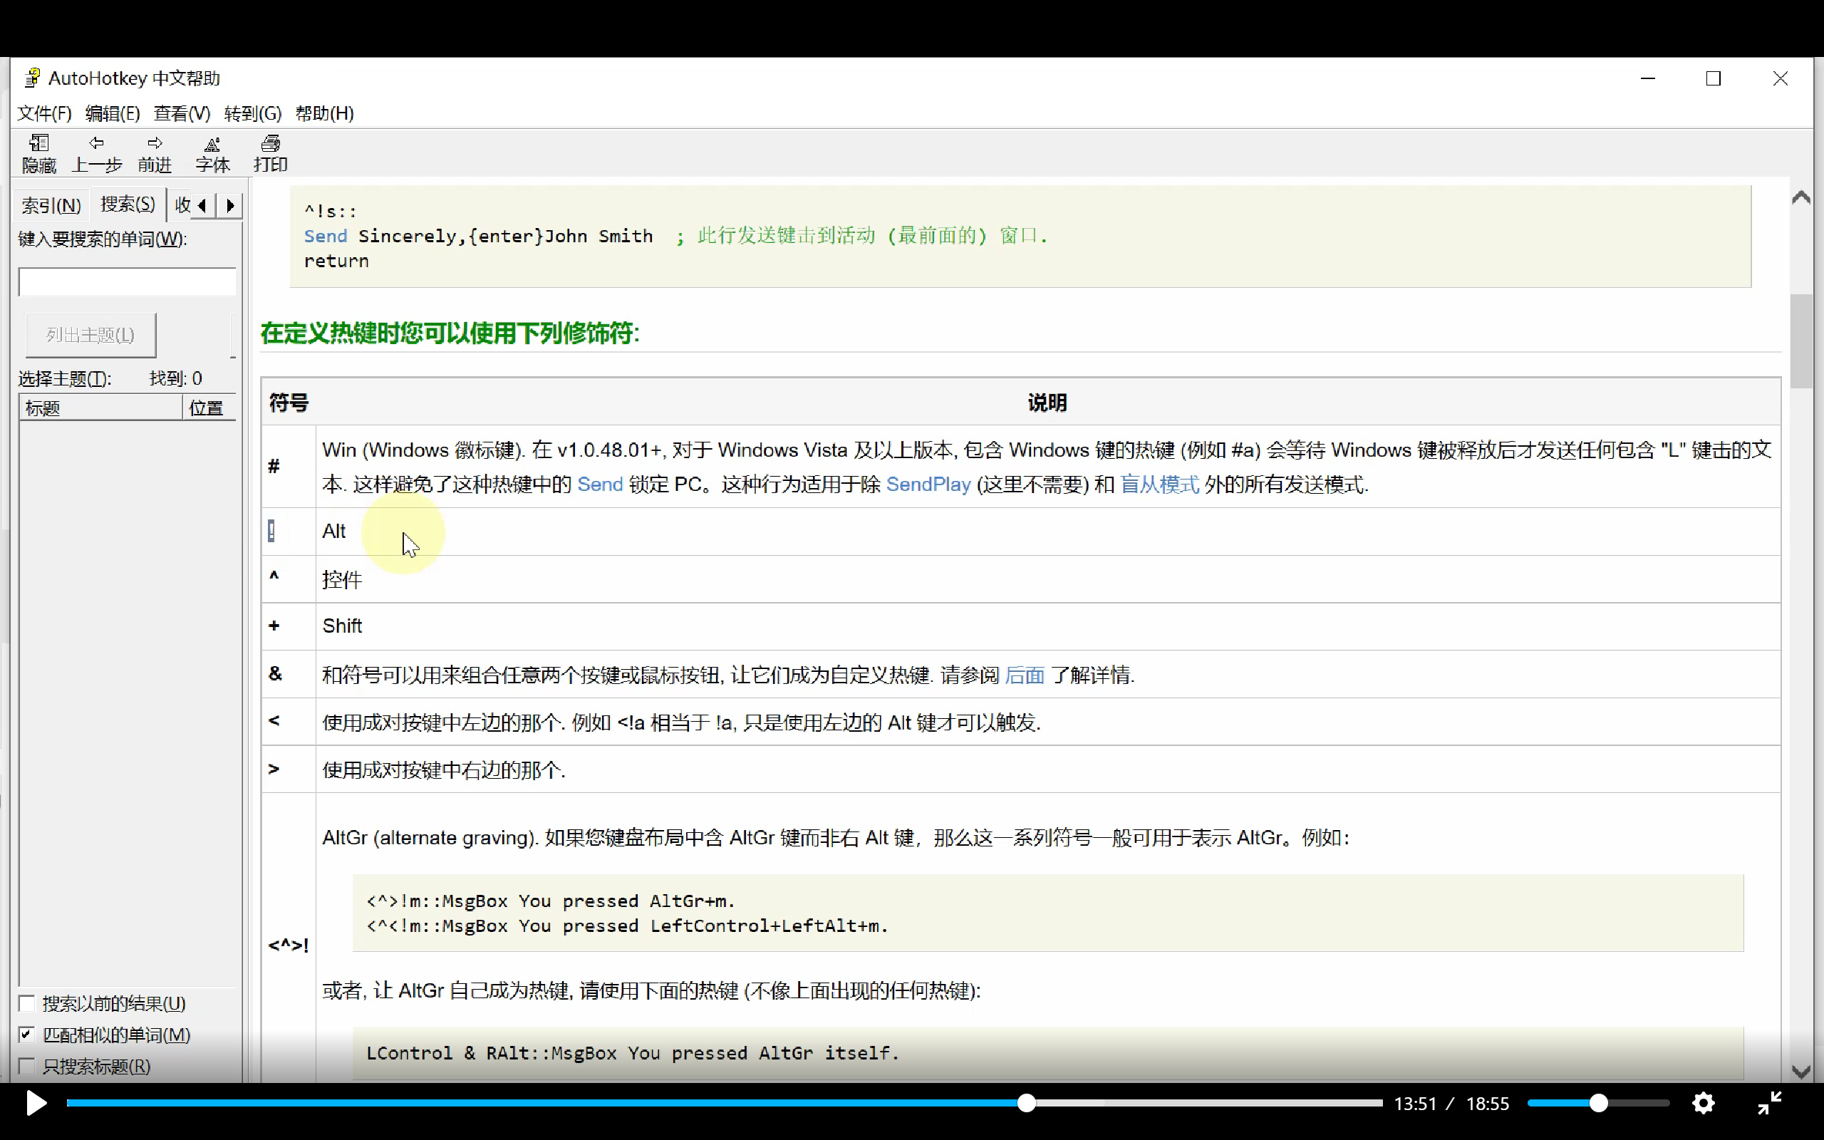This screenshot has height=1140, width=1824.
Task: Follow the Send link in the # row
Action: point(600,484)
